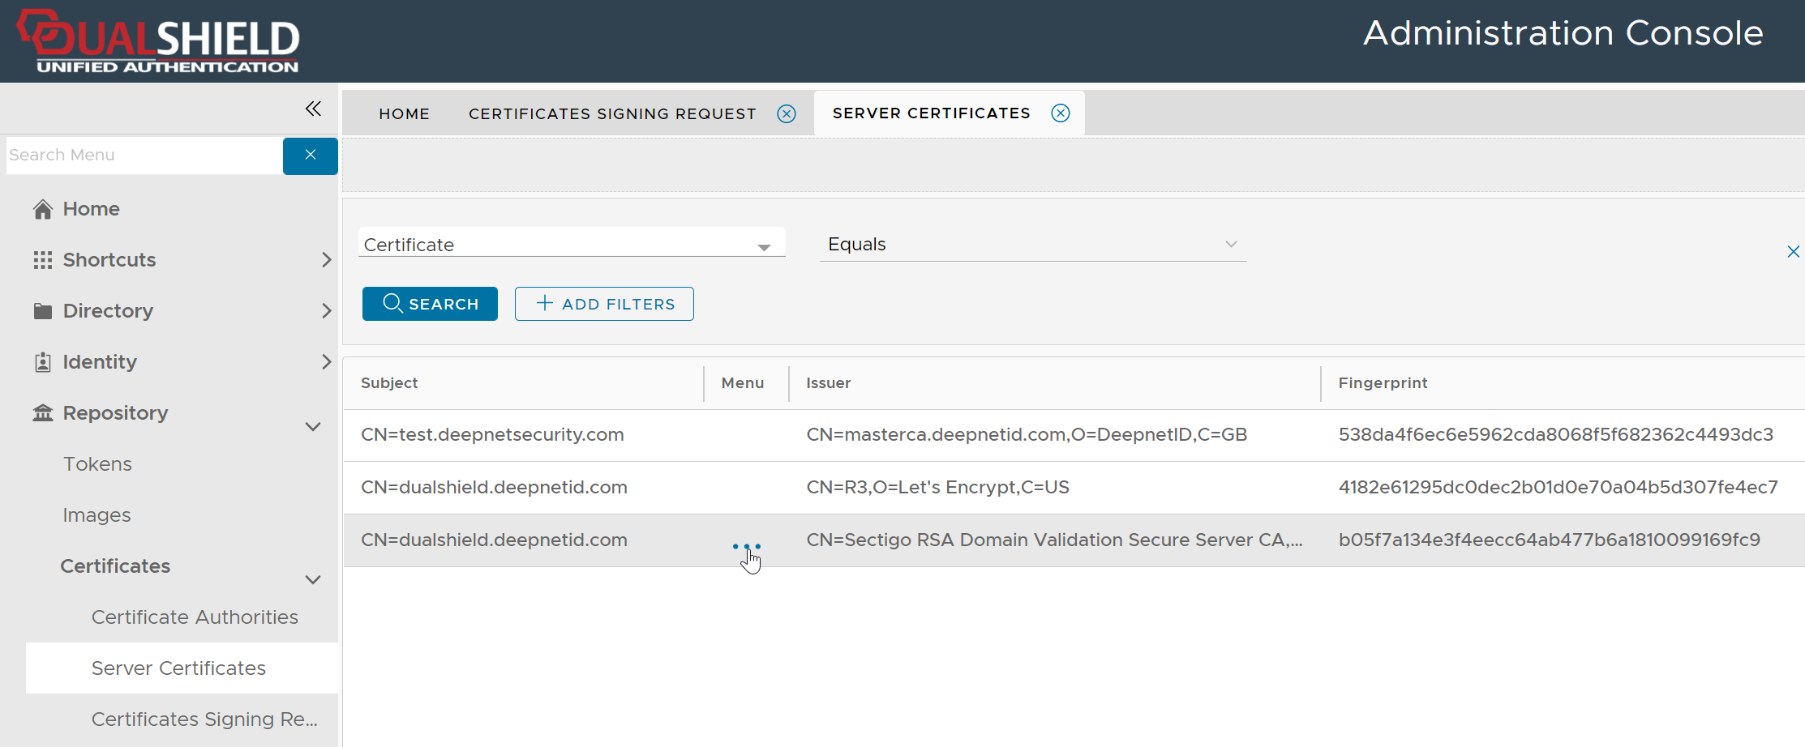Open the three-dot menu for Sectigo certificate

[746, 546]
